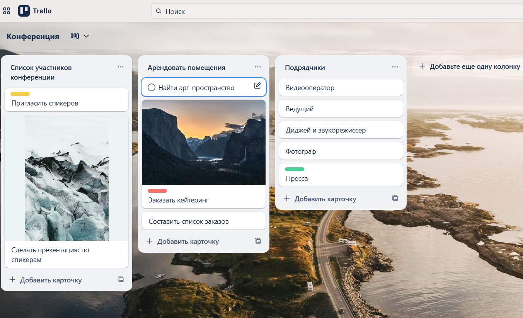Viewport: 523px width, 318px height.
Task: Open the Подрядчики list actions menu
Action: coord(395,67)
